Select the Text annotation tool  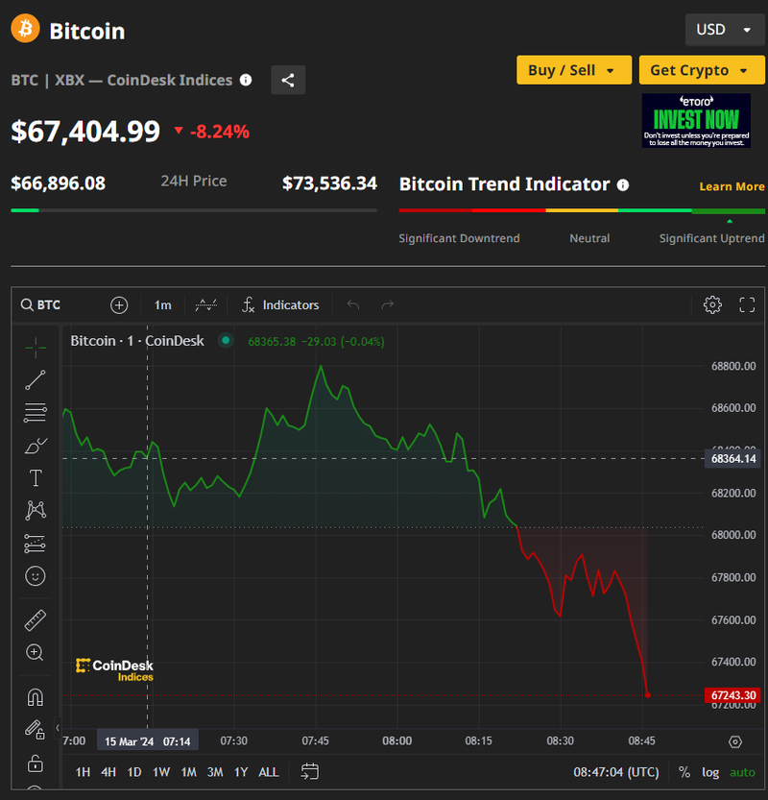pos(36,478)
